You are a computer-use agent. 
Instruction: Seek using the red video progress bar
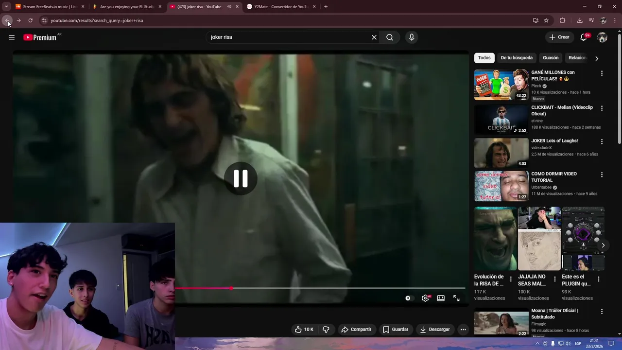coord(203,288)
